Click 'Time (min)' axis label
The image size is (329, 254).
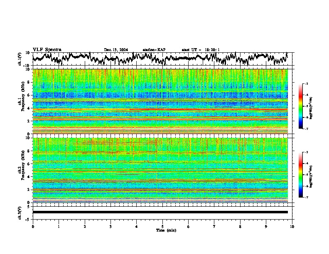[166, 230]
